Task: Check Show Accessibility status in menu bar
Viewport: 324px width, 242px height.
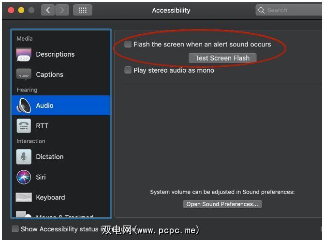Action: coord(15,229)
